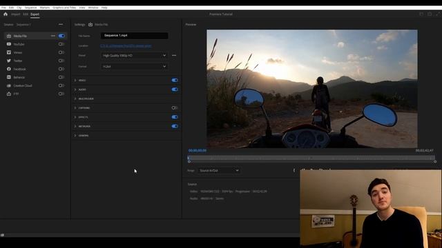Viewport: 442px width, 248px height.
Task: Open the Clip menu
Action: click(x=19, y=8)
